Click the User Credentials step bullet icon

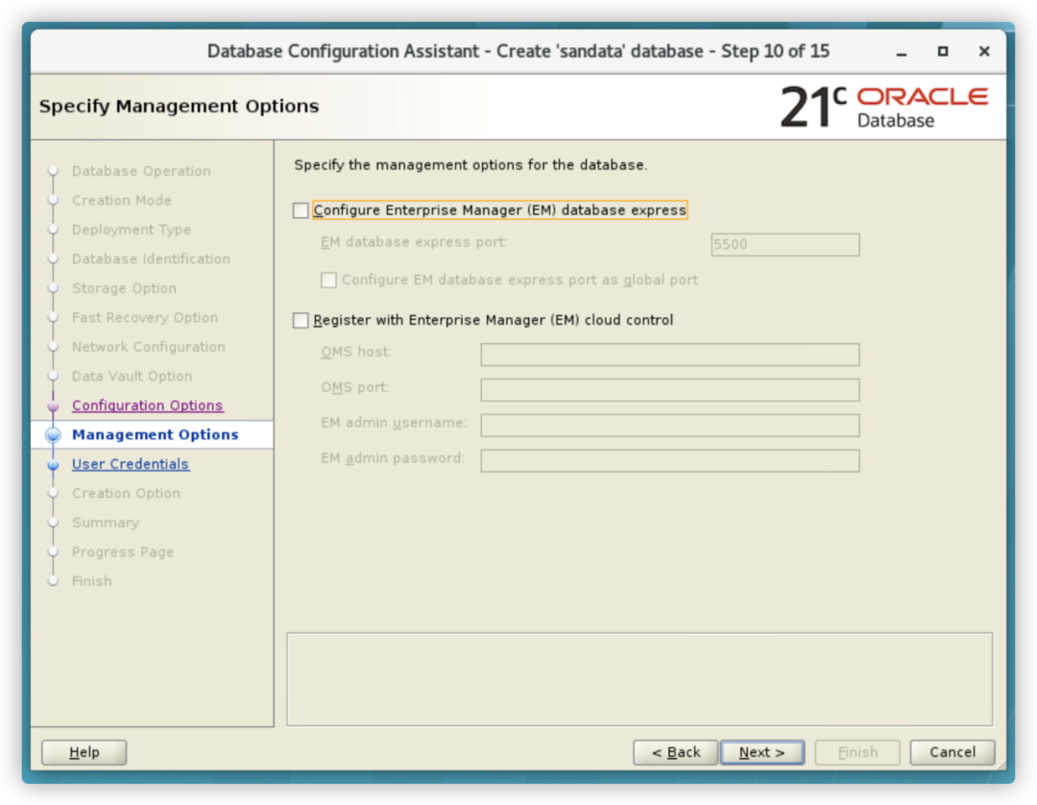[54, 464]
